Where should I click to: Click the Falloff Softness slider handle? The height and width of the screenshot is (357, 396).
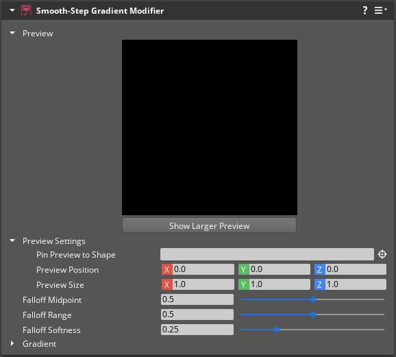(x=277, y=330)
